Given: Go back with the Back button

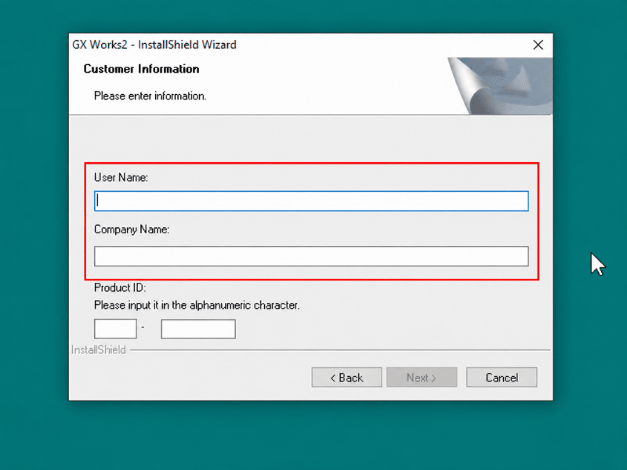Looking at the screenshot, I should (346, 378).
